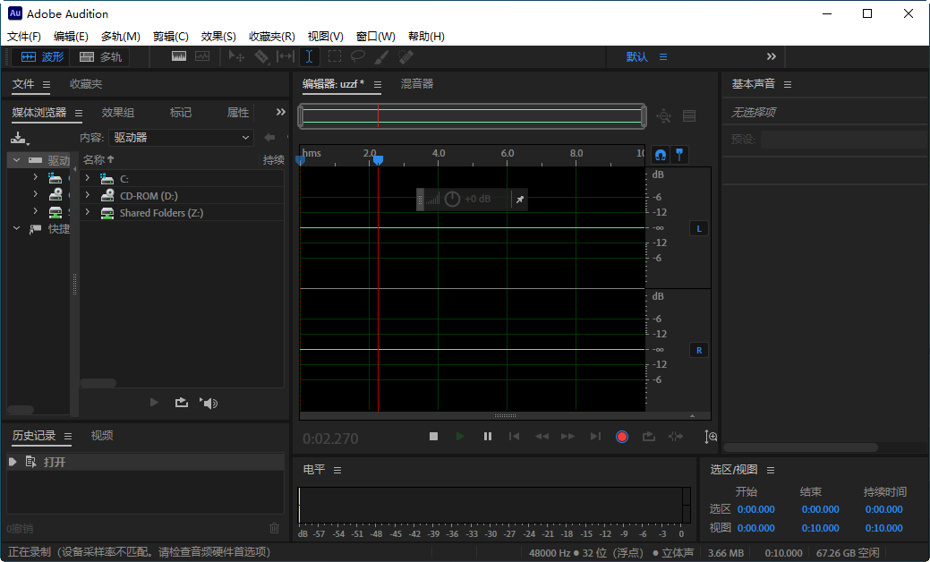930x562 pixels.
Task: Click the 多轨 multitrack button
Action: [99, 55]
